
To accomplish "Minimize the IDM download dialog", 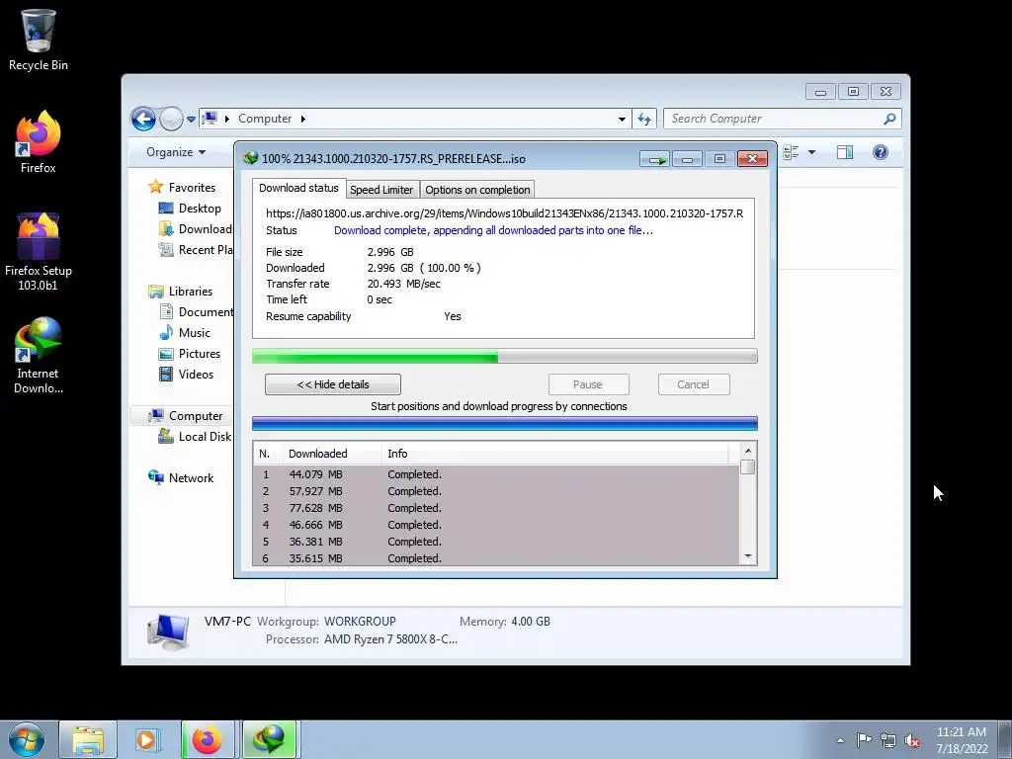I will (x=688, y=159).
